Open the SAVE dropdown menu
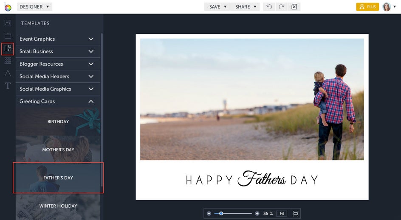Viewport: 401px width, 220px height. tap(217, 7)
